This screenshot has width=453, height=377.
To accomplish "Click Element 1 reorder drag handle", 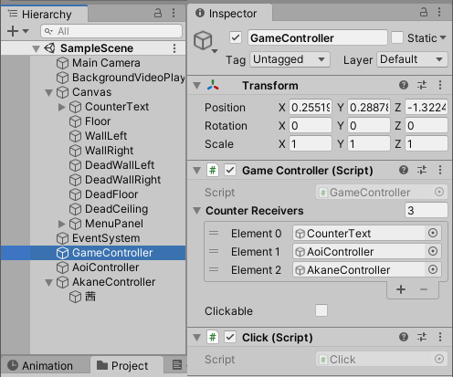I will point(214,251).
